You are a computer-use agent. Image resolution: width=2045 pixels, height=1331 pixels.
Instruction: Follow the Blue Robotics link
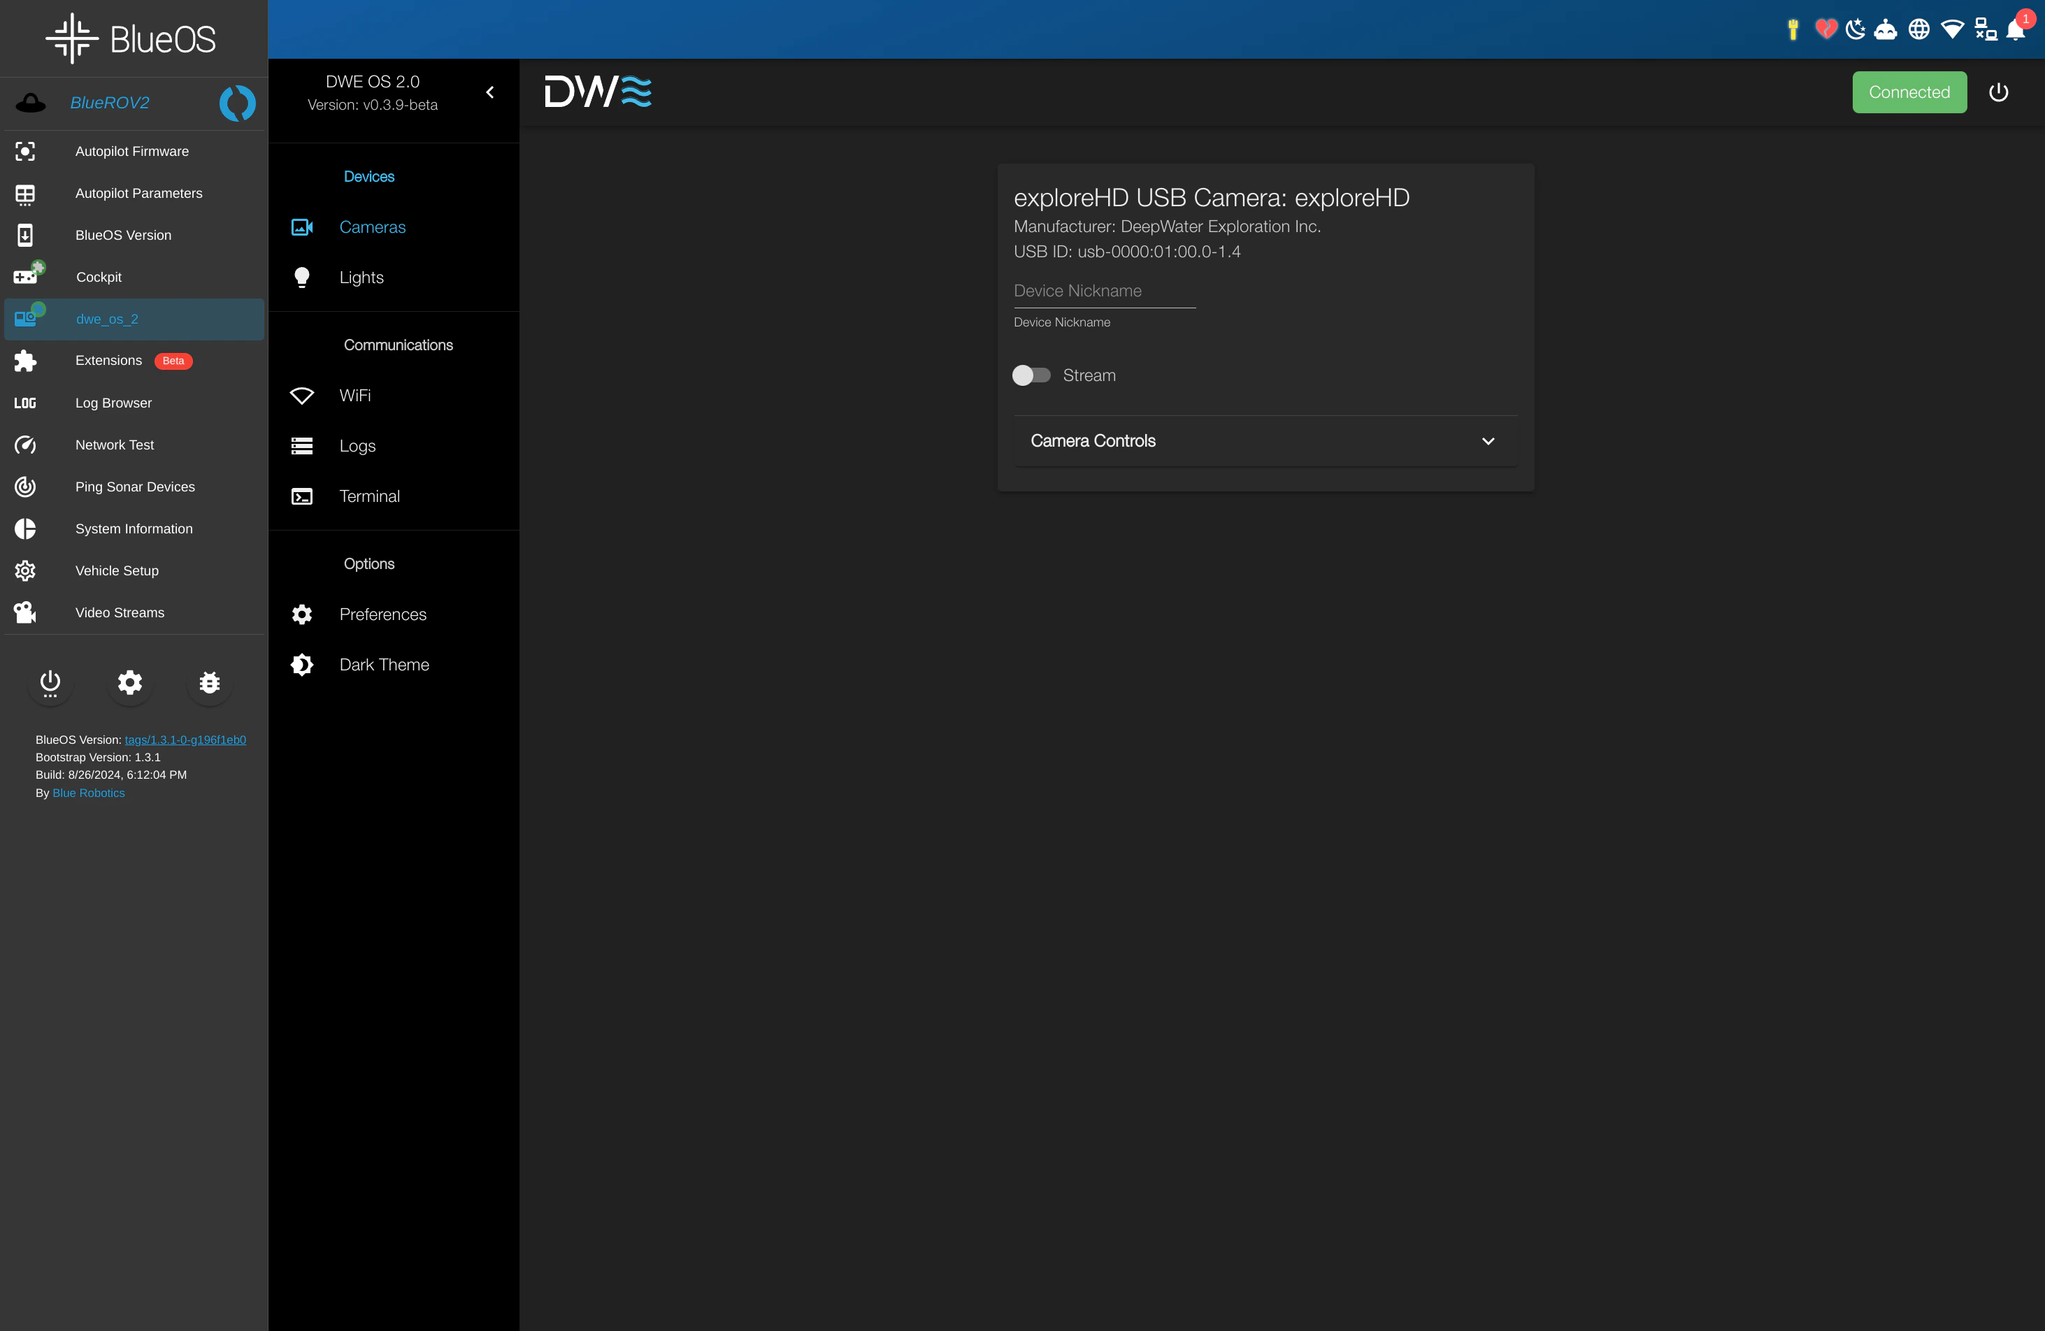coord(89,793)
